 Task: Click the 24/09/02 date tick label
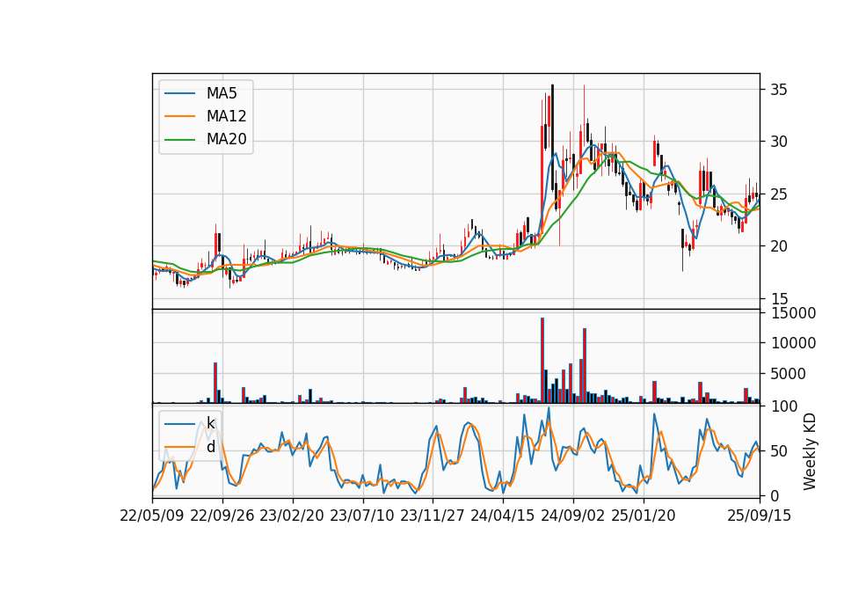pos(572,516)
